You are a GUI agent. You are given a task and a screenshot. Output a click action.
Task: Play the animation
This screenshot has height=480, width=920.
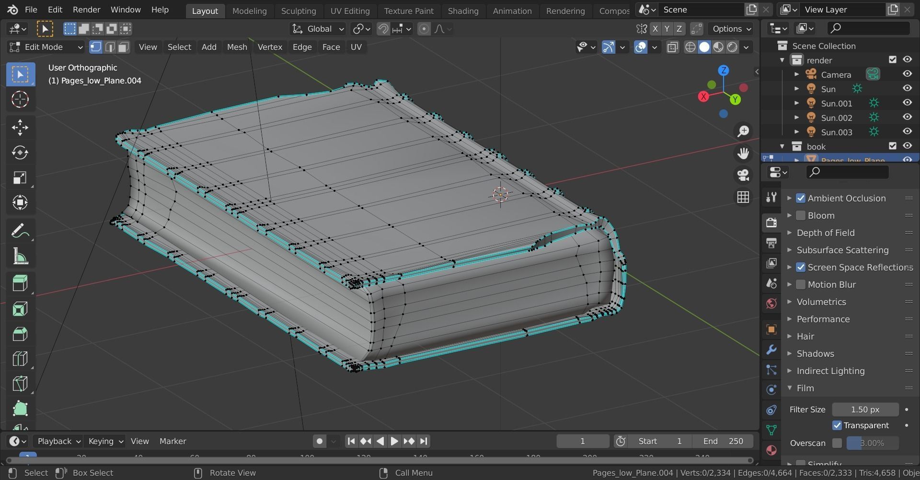click(394, 441)
